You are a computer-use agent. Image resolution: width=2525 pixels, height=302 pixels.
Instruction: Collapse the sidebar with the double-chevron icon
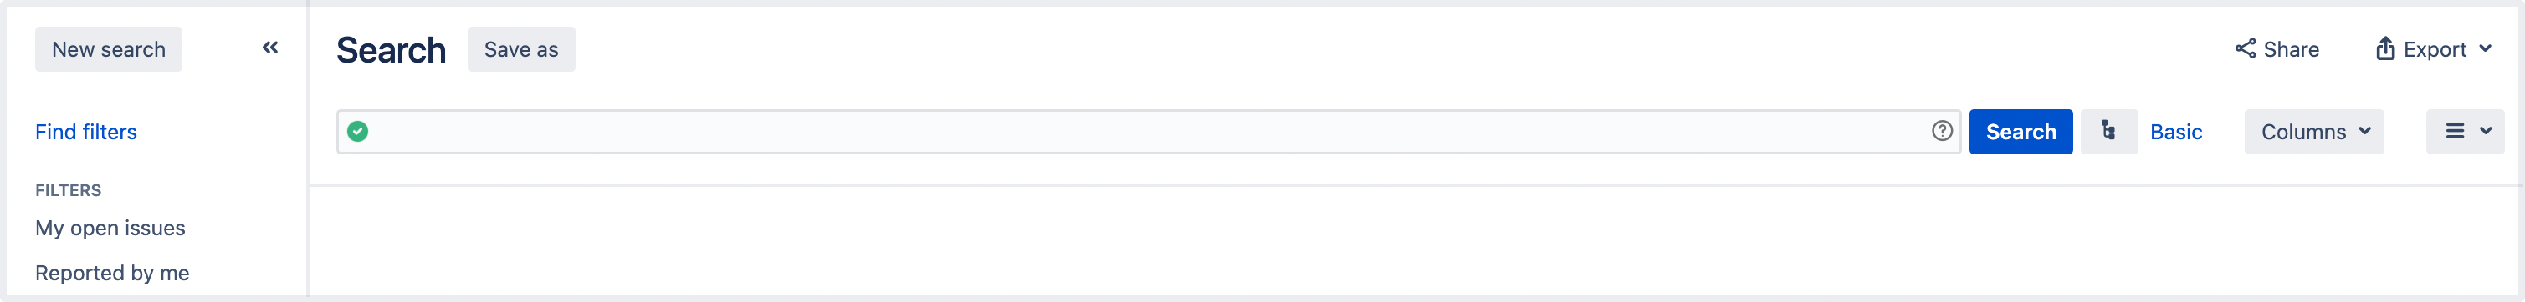click(x=270, y=47)
